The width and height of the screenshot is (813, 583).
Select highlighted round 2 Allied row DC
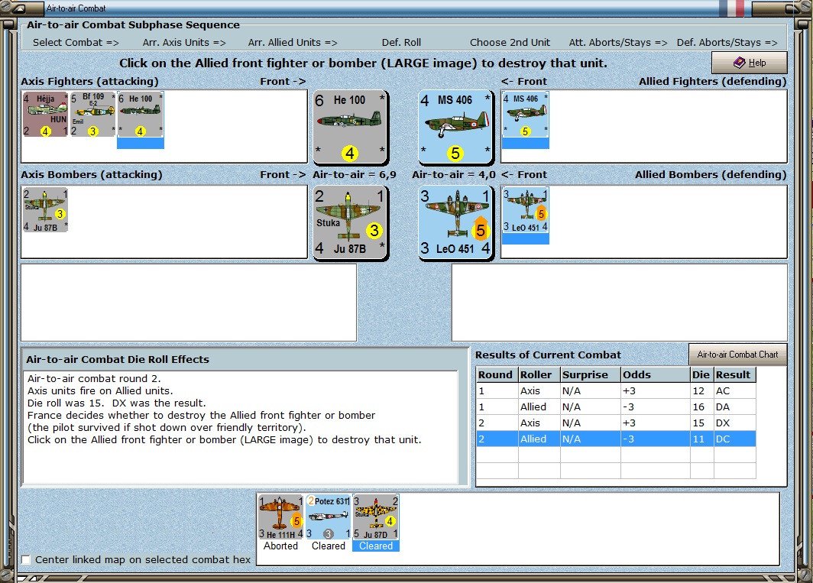pyautogui.click(x=616, y=439)
